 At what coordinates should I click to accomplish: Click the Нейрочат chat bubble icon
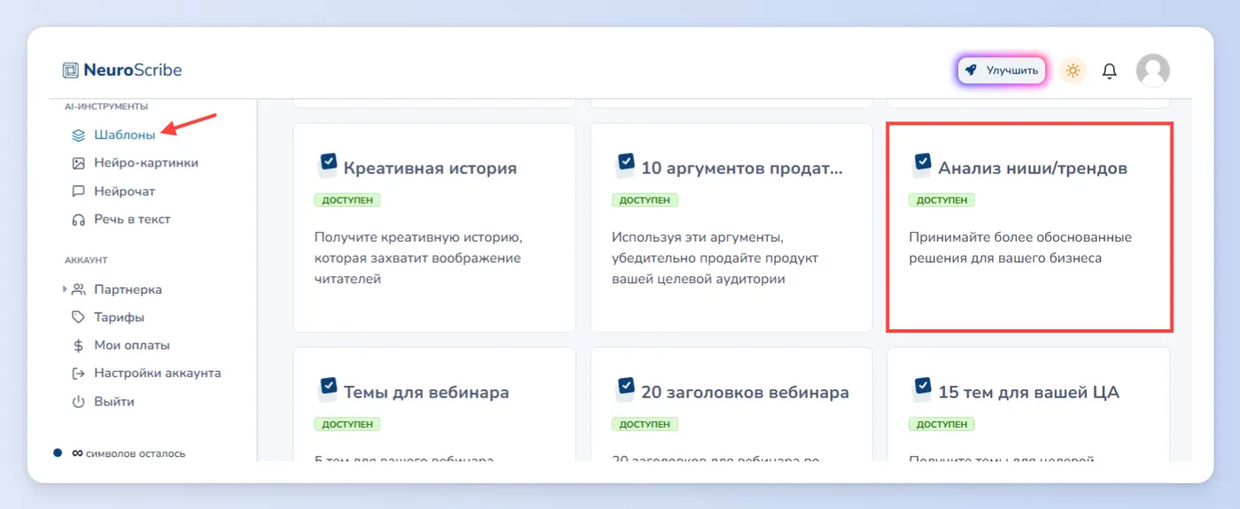tap(78, 191)
